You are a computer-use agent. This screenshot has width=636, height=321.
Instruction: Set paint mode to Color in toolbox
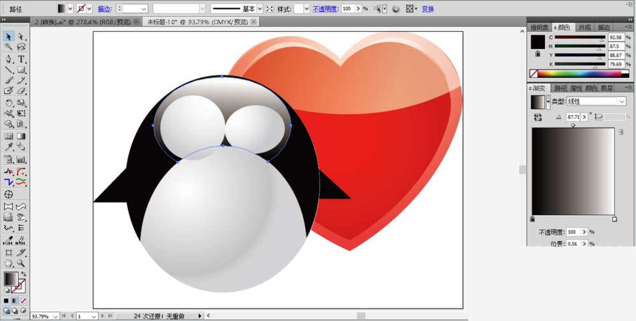pos(6,301)
